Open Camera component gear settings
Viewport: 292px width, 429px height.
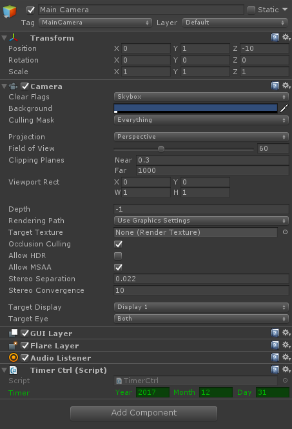point(286,86)
